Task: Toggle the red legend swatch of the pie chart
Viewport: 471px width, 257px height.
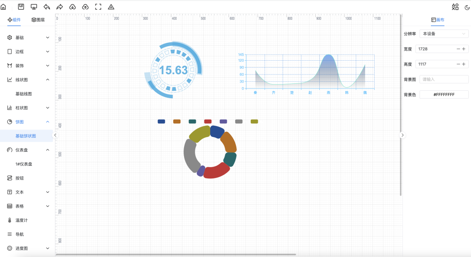Action: pyautogui.click(x=208, y=121)
